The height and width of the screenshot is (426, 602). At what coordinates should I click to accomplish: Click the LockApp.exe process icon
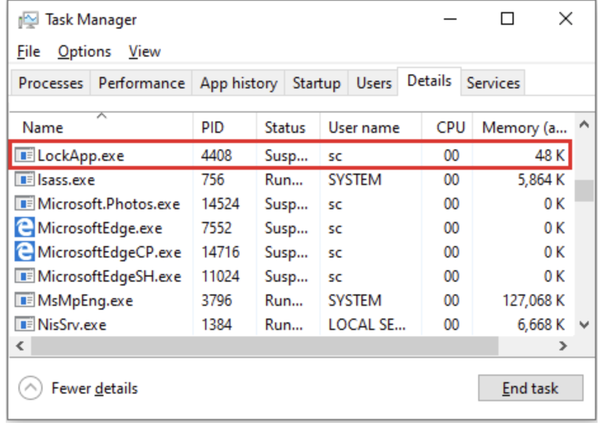pyautogui.click(x=25, y=155)
